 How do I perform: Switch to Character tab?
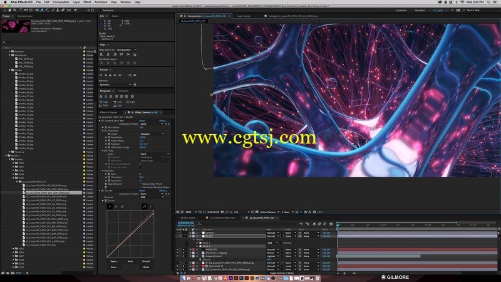pyautogui.click(x=123, y=91)
